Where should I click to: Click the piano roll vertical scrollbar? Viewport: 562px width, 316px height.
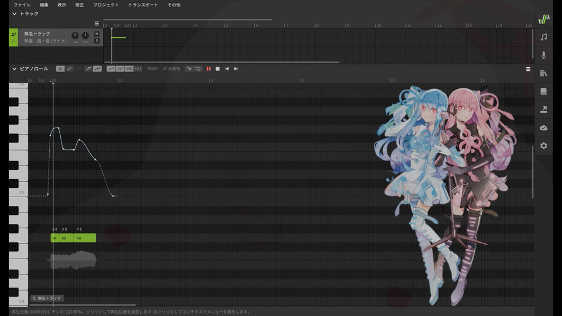[533, 171]
